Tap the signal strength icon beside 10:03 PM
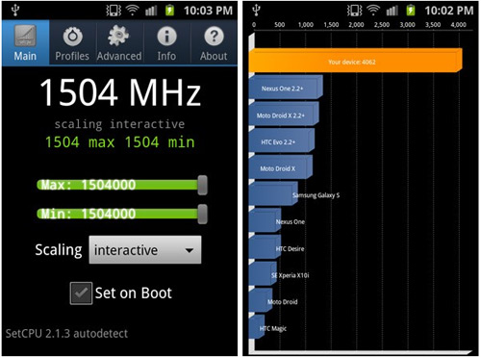This screenshot has height=357, width=481. pos(151,11)
